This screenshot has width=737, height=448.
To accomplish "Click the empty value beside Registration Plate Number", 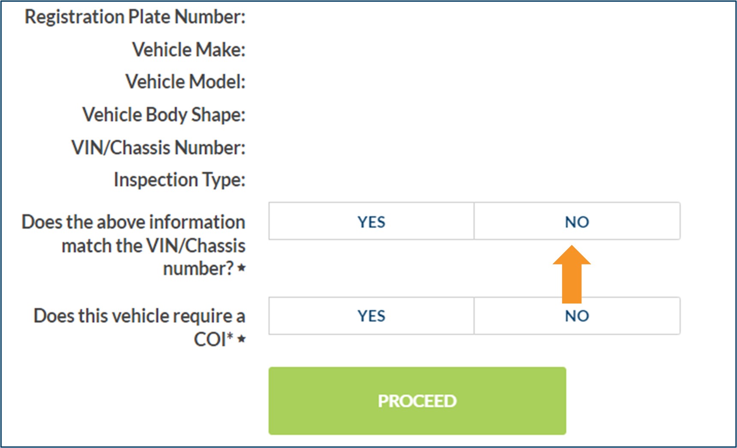I will click(386, 17).
